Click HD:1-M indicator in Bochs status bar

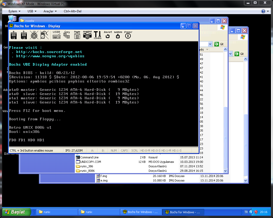tap(166, 150)
